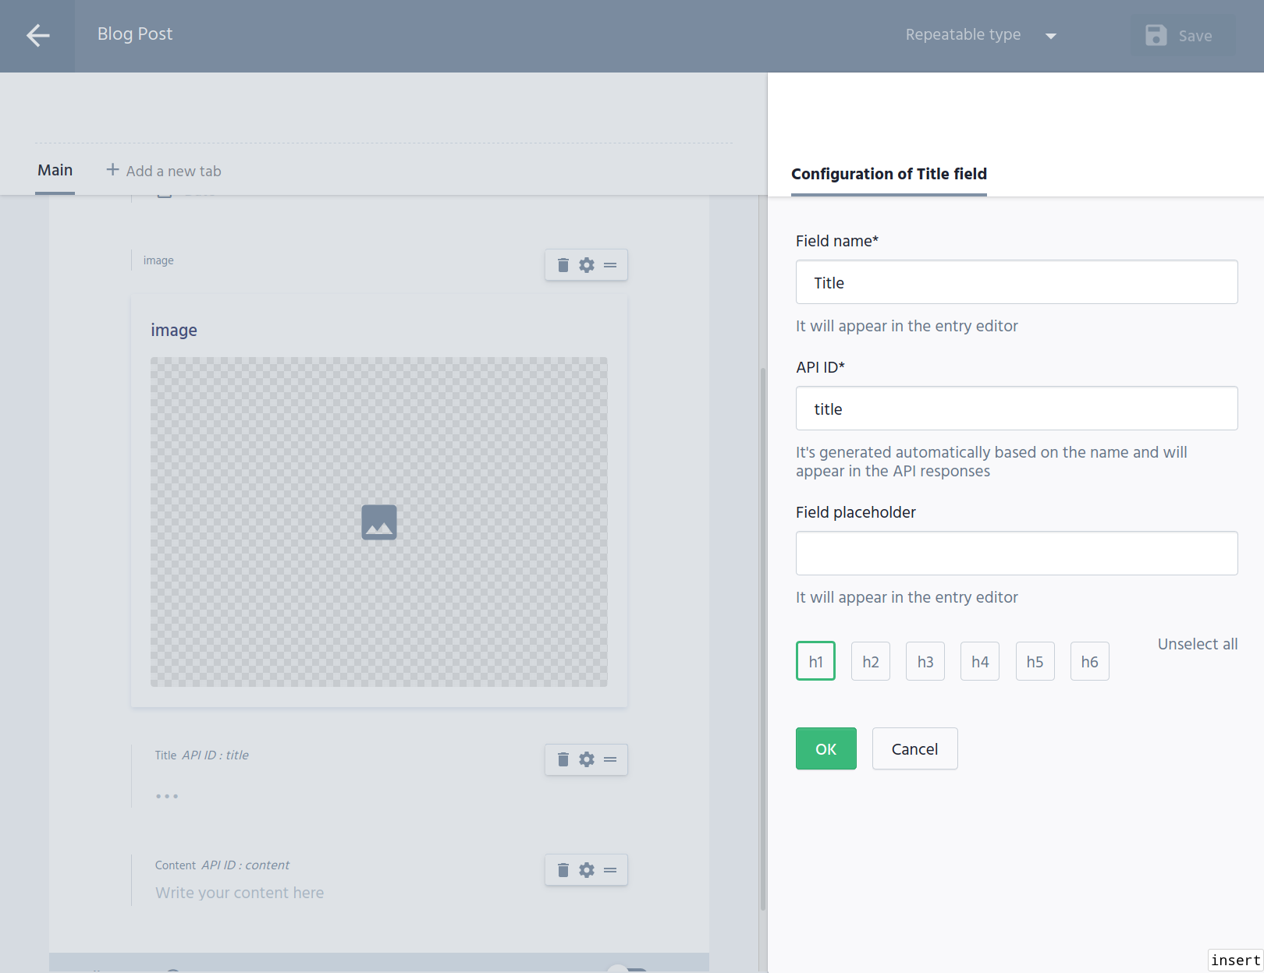The image size is (1264, 973).
Task: Delete the image field with trash icon
Action: click(x=563, y=265)
